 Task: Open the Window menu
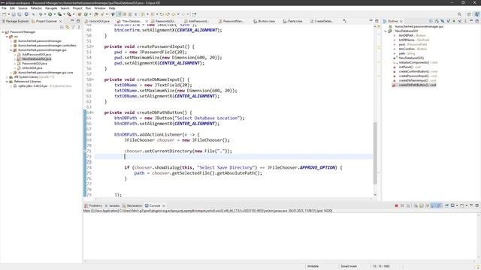tap(100, 8)
